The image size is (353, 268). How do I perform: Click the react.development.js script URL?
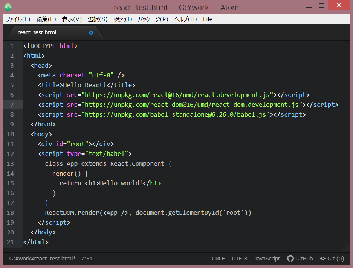(x=177, y=95)
